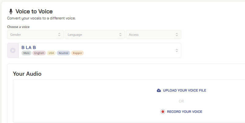Click the cloud upload icon
Viewport: 245px width, 123px height.
[x=159, y=90]
